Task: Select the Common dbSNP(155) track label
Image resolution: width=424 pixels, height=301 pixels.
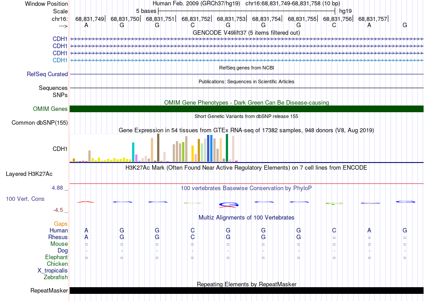Action: click(x=40, y=123)
